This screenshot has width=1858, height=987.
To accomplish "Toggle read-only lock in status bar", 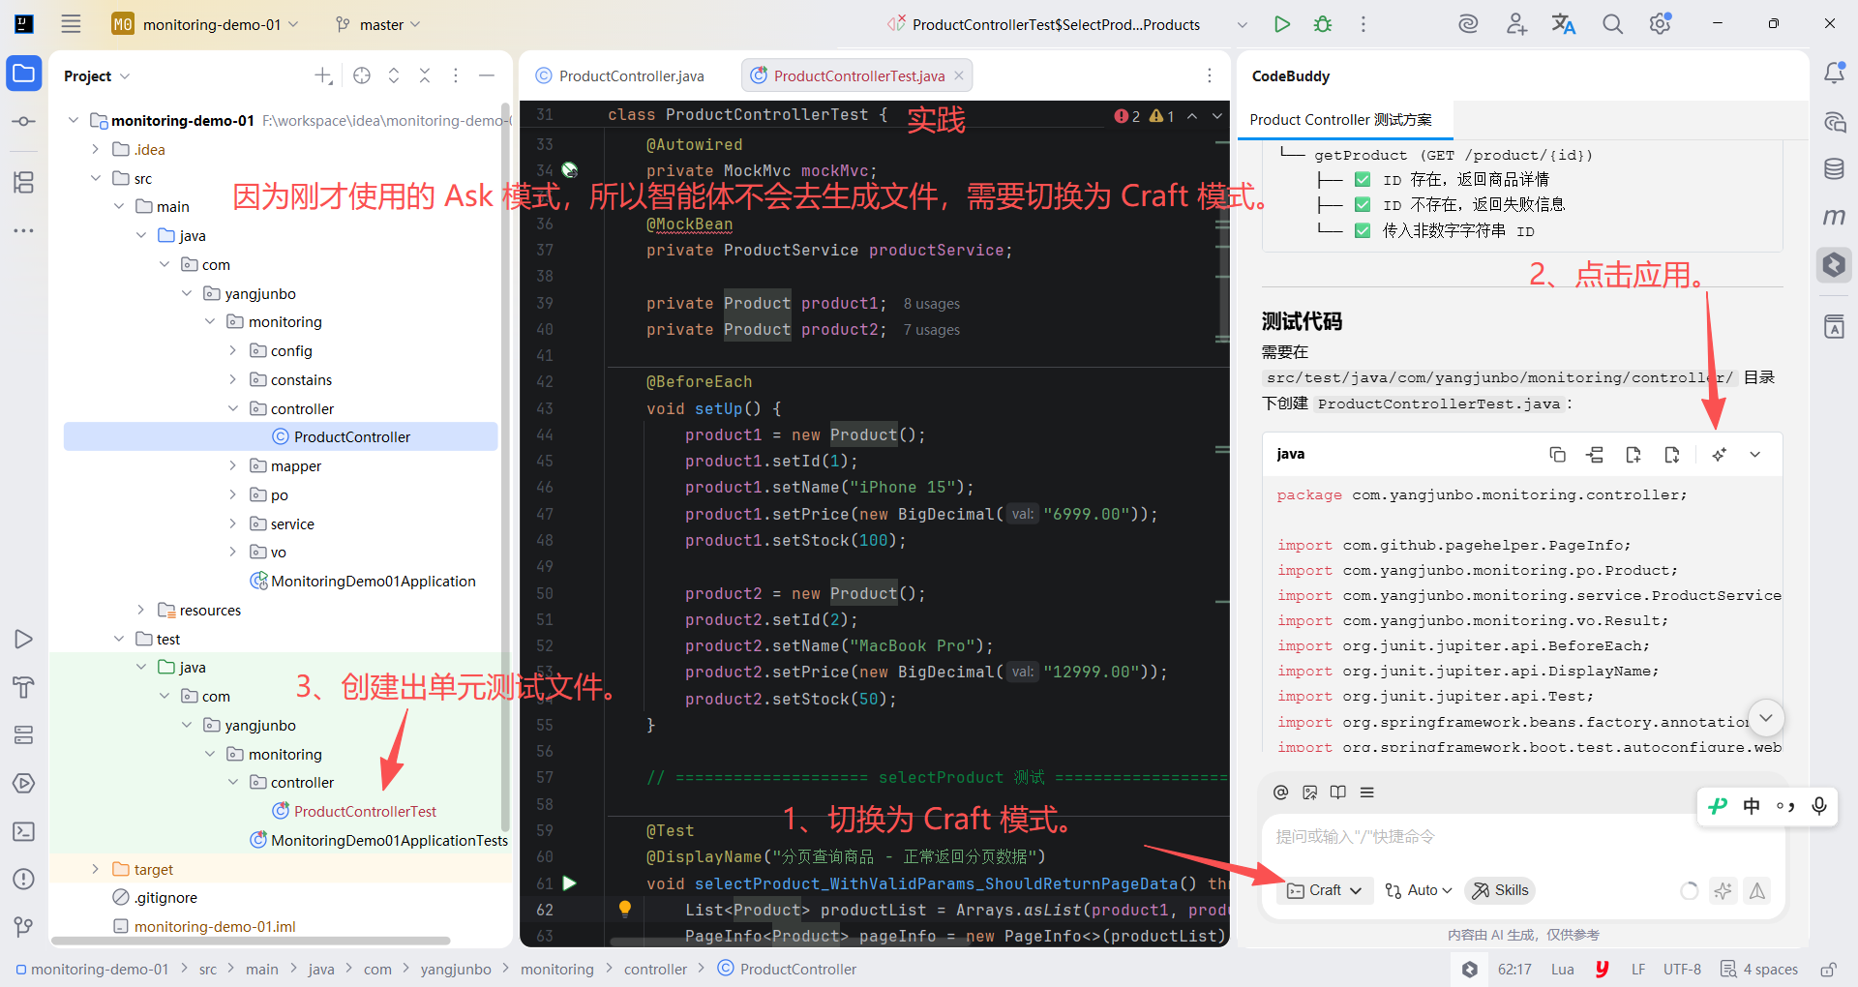I will click(x=1828, y=970).
